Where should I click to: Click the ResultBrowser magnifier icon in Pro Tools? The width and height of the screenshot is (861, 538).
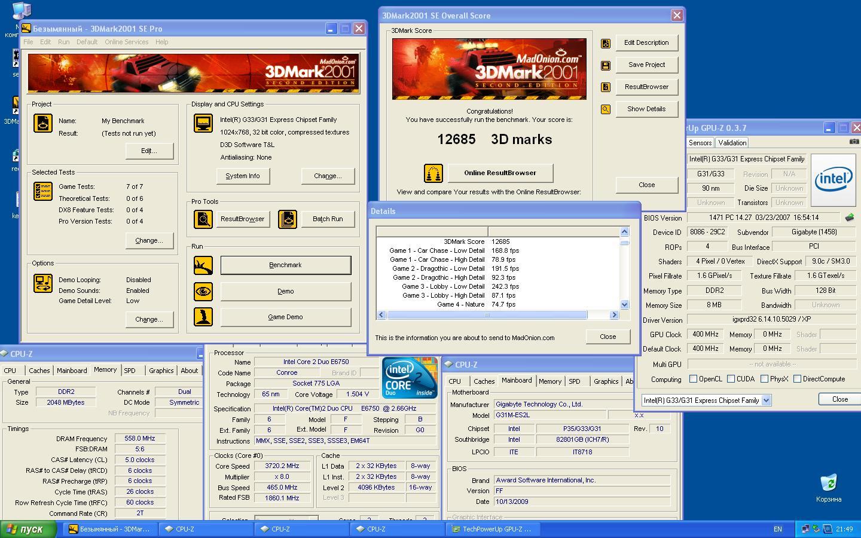pos(203,219)
